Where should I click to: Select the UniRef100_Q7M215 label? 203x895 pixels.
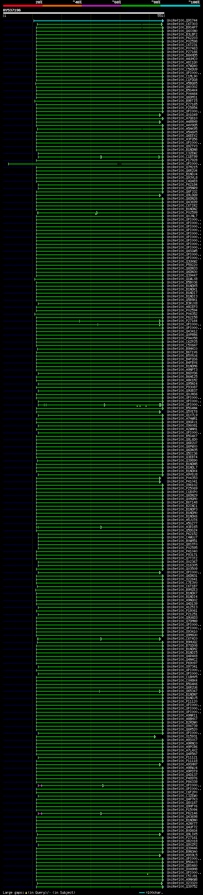tap(182, 167)
